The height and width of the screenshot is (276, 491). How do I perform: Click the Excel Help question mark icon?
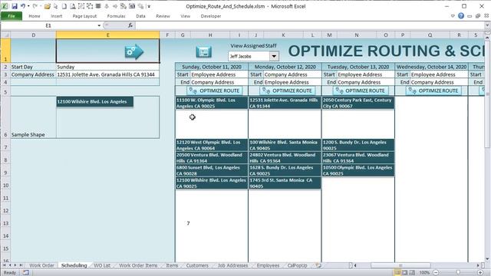point(461,16)
